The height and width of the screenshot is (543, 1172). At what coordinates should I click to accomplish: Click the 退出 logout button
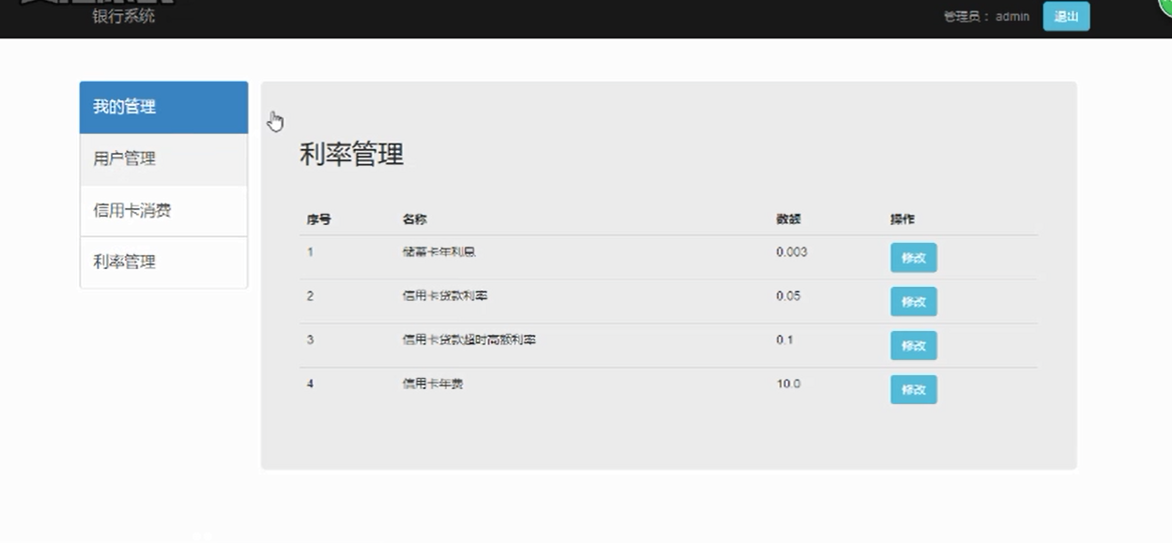[1066, 16]
